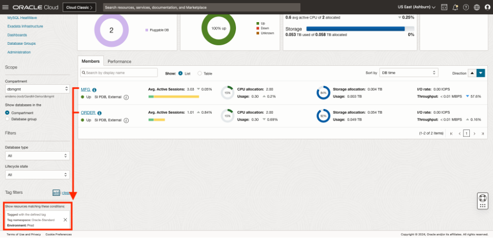Select the Table view radio button
493x238 pixels.
point(200,73)
